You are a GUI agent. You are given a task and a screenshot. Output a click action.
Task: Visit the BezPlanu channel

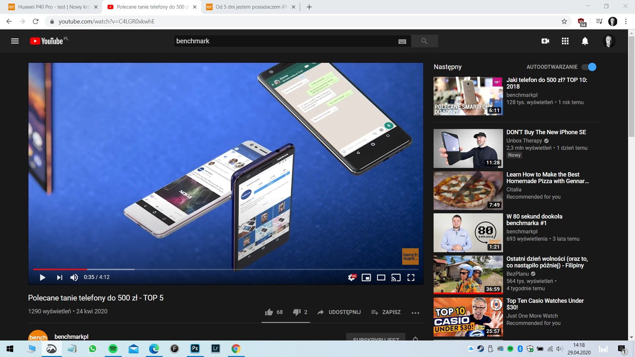(x=518, y=274)
